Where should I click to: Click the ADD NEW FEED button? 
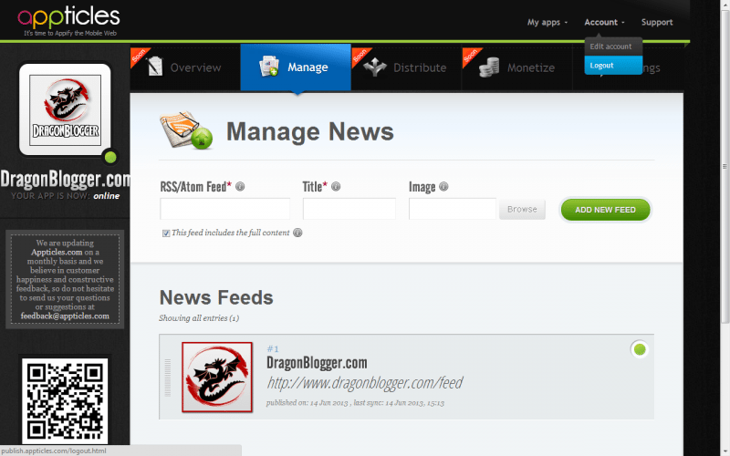pyautogui.click(x=605, y=210)
